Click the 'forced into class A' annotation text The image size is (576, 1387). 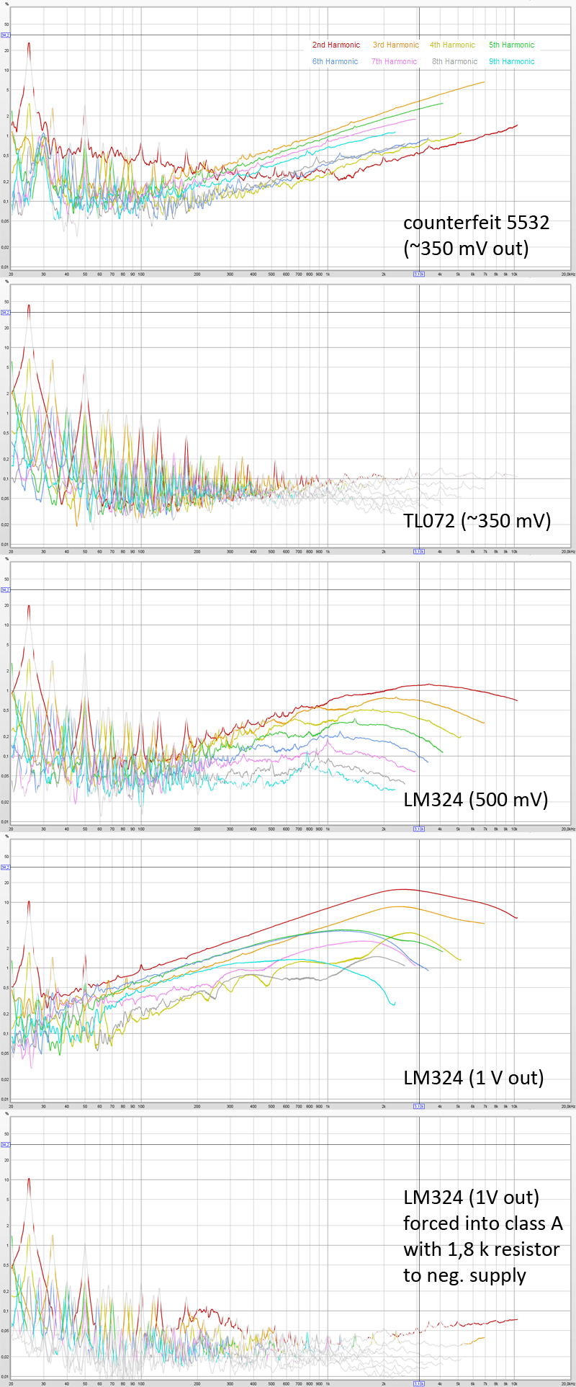(x=482, y=1223)
